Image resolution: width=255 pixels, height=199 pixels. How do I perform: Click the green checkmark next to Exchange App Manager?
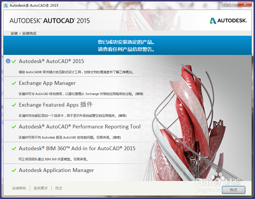click(x=14, y=83)
